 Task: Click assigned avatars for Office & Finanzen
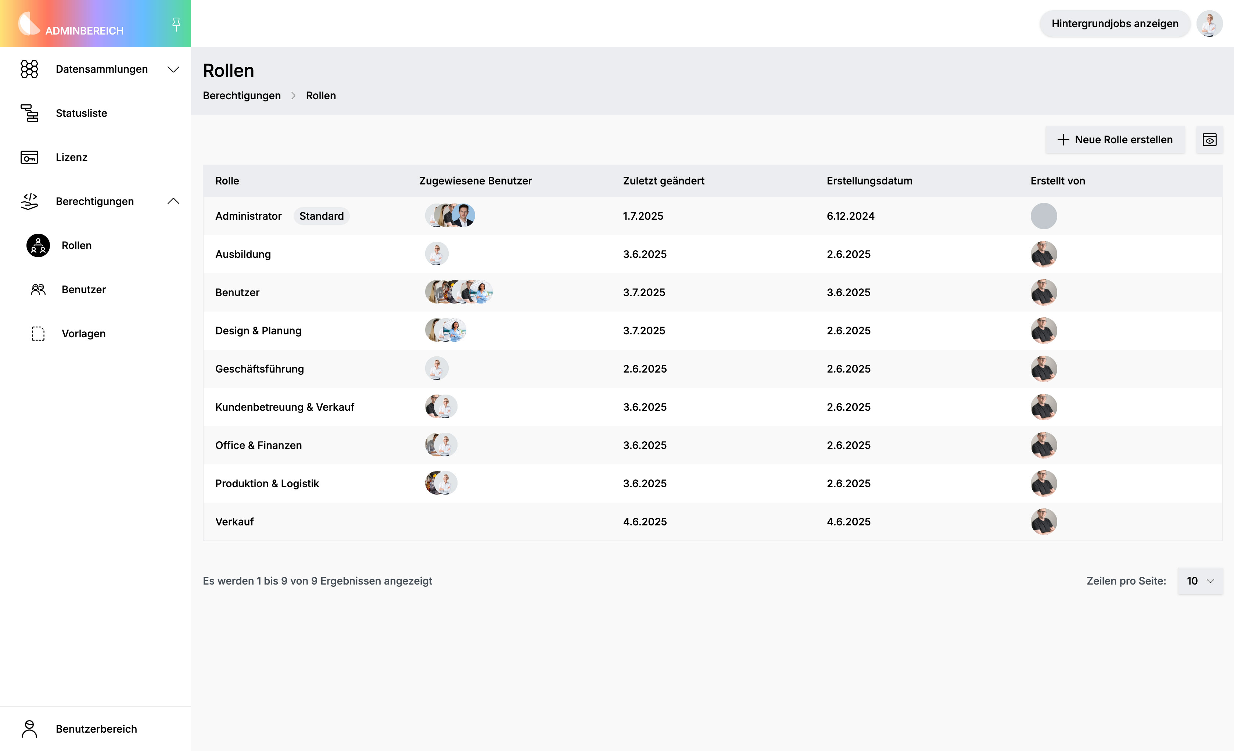click(441, 445)
